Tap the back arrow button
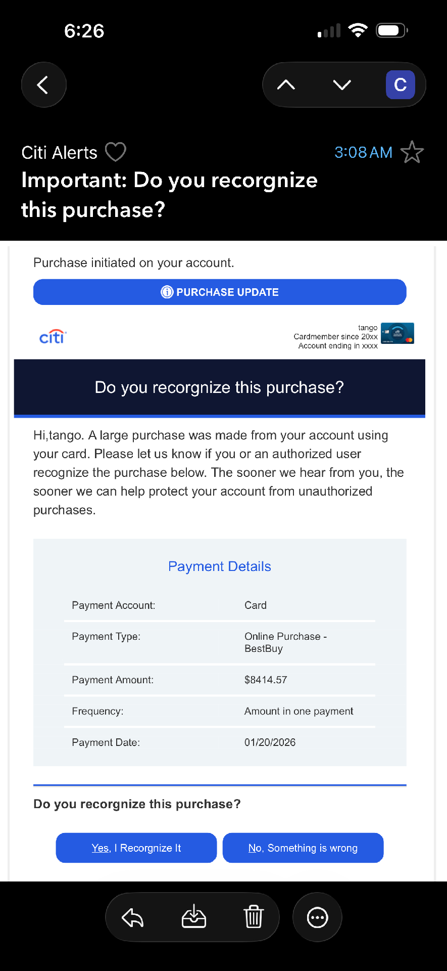The image size is (447, 971). tap(43, 84)
